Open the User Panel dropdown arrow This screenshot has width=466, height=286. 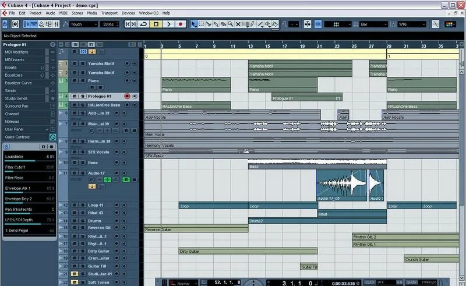coord(47,129)
